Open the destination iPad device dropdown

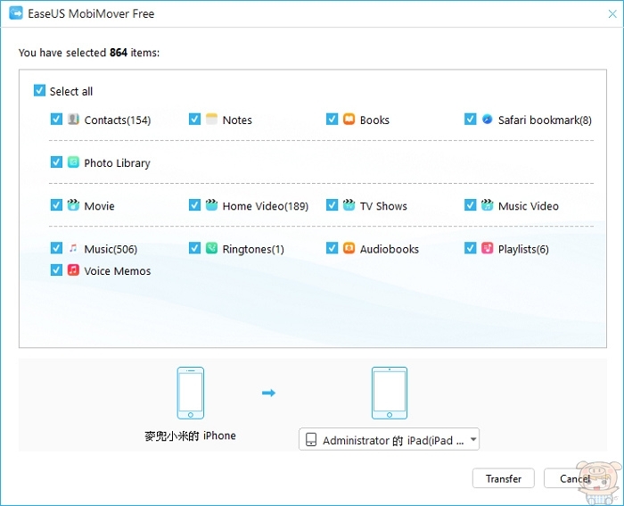(x=389, y=440)
